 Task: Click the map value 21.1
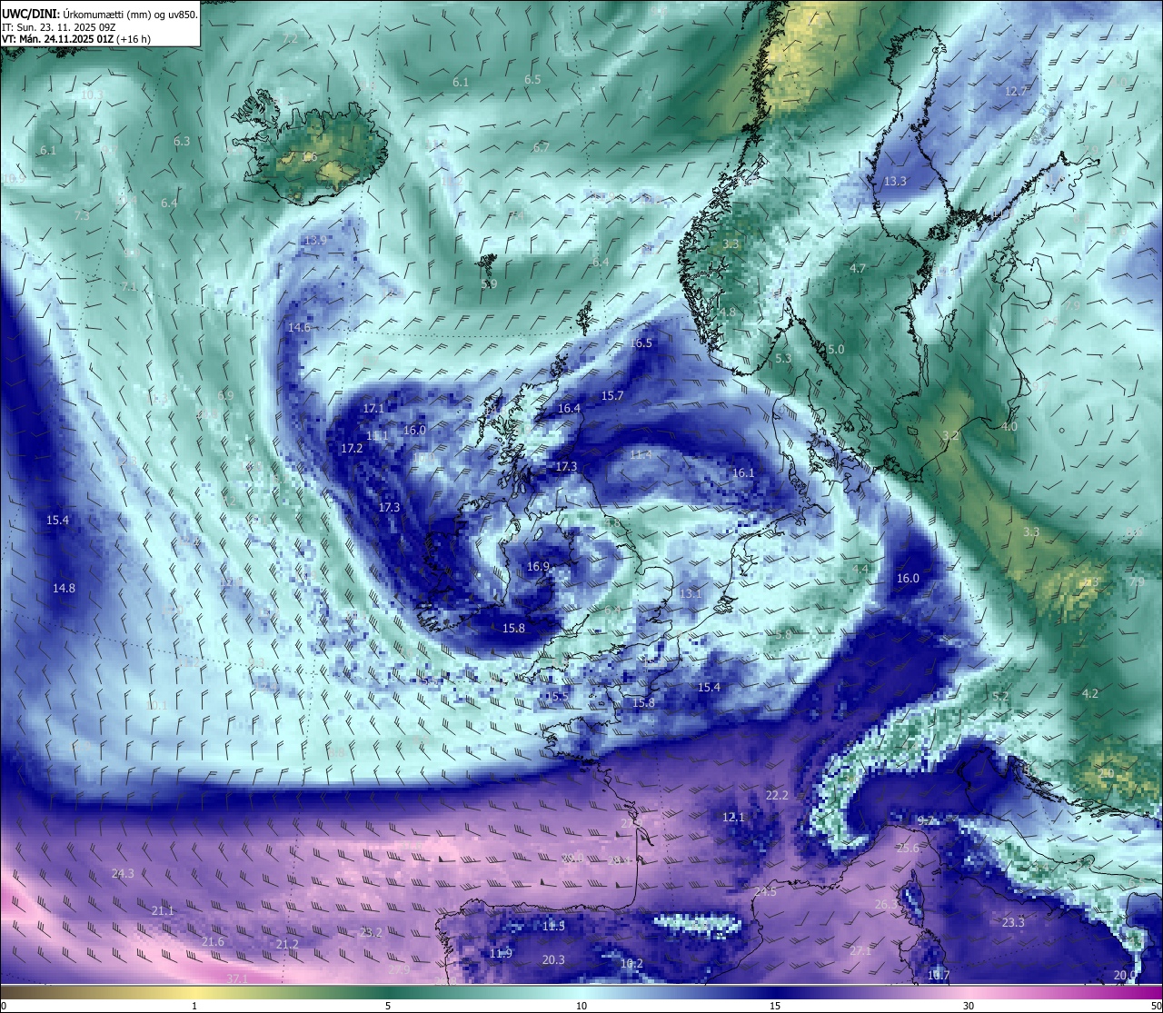(163, 911)
